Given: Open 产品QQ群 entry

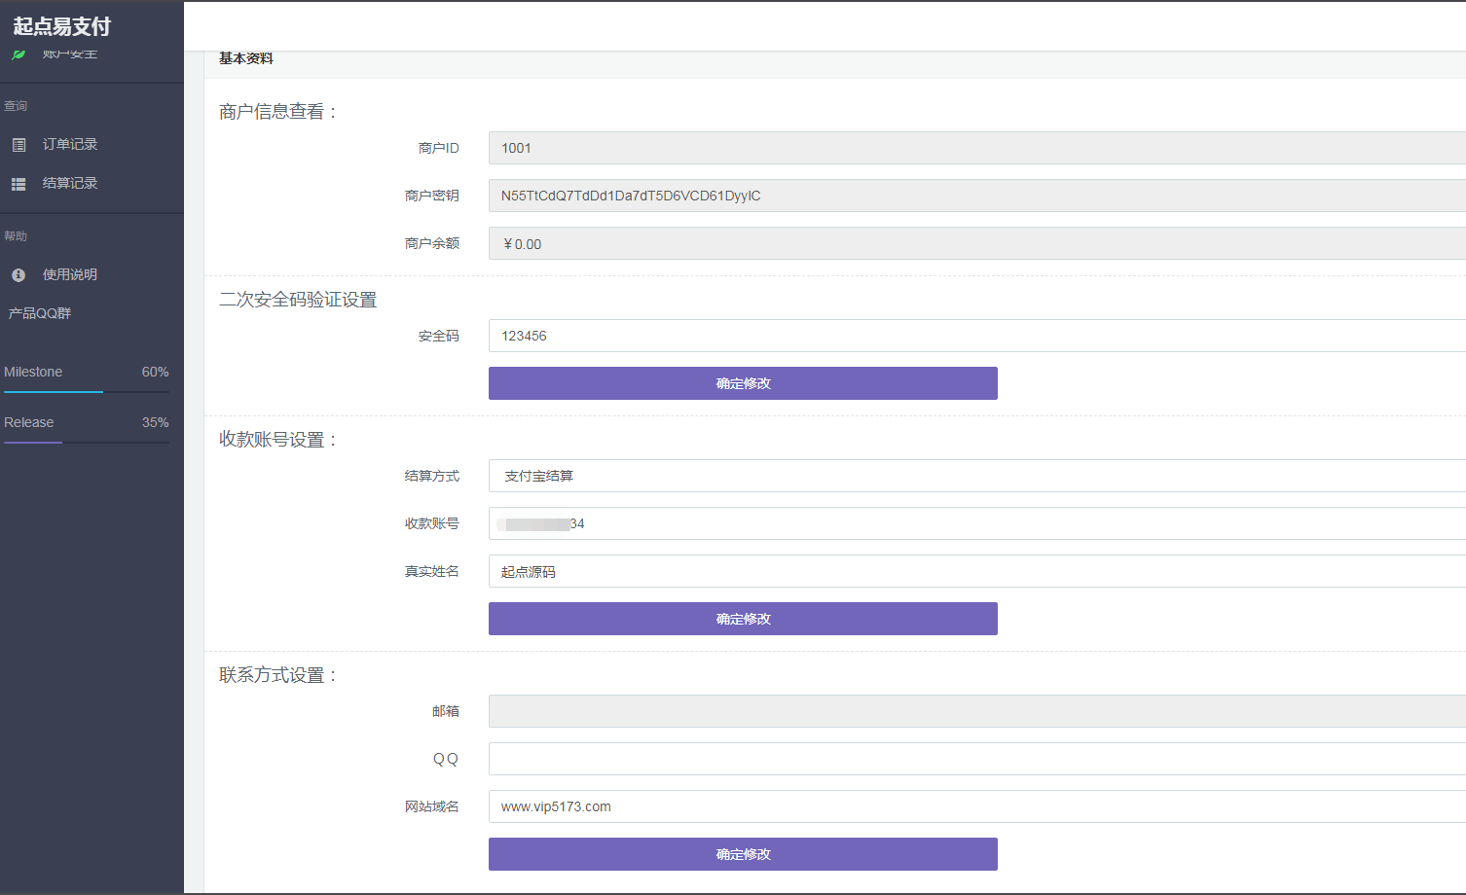Looking at the screenshot, I should 37,312.
